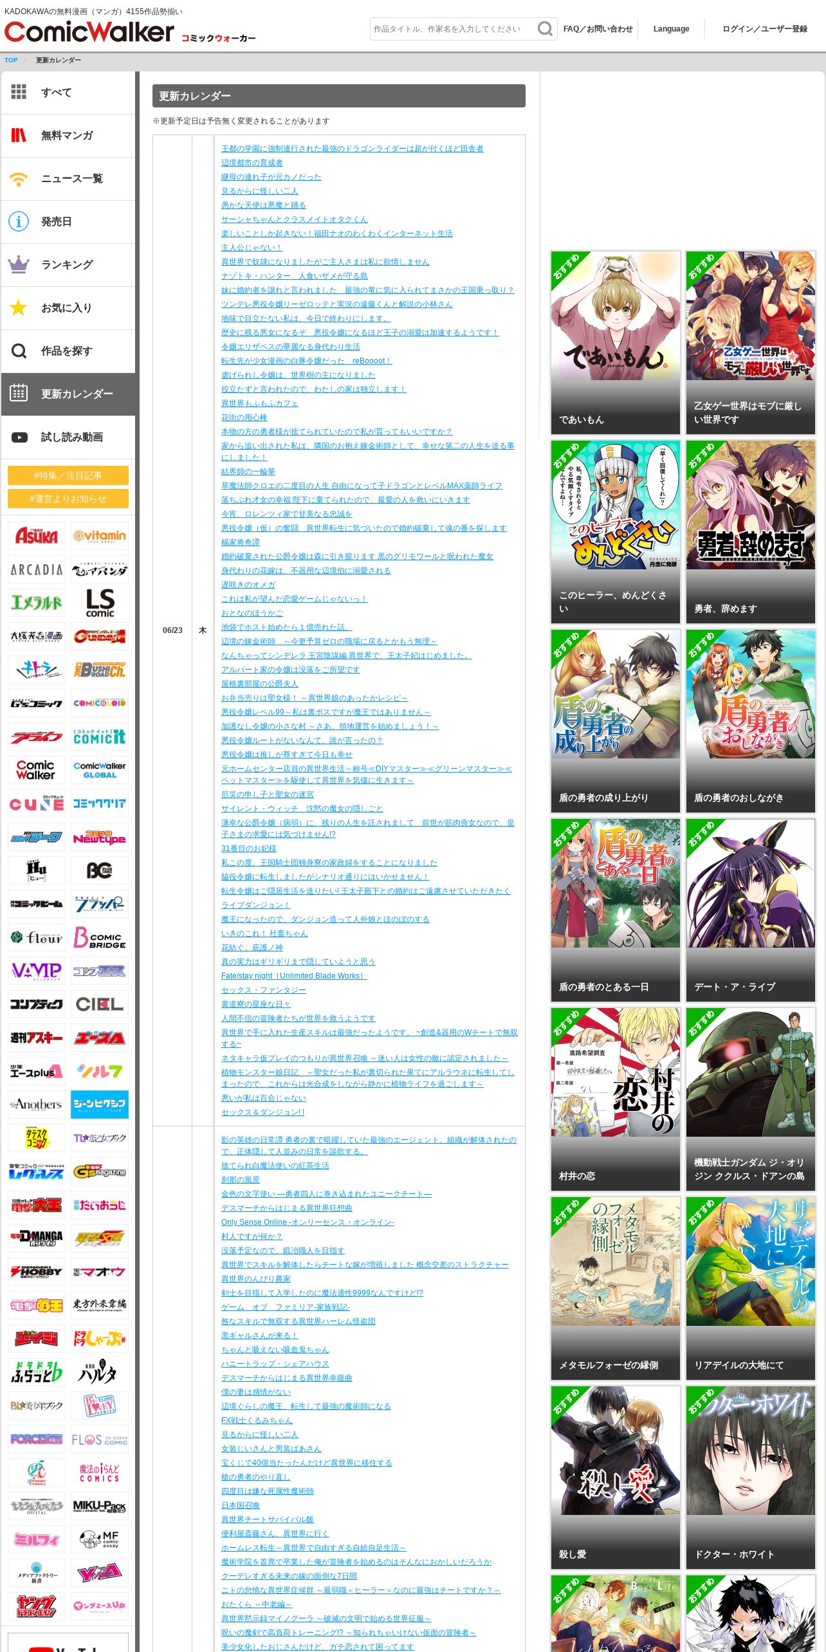
Task: Open 辺境都市の育成者 link
Action: [x=252, y=163]
